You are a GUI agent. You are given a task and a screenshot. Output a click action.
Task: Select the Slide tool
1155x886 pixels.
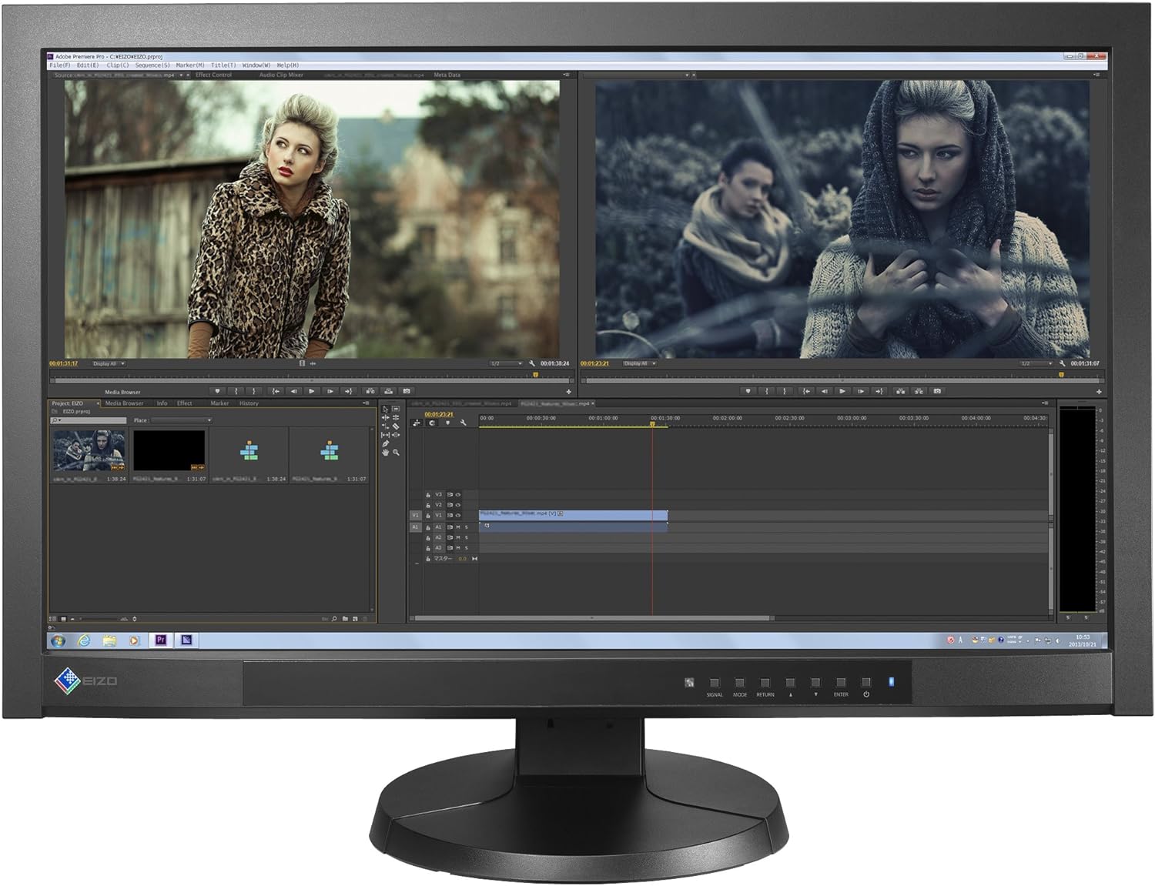[396, 435]
